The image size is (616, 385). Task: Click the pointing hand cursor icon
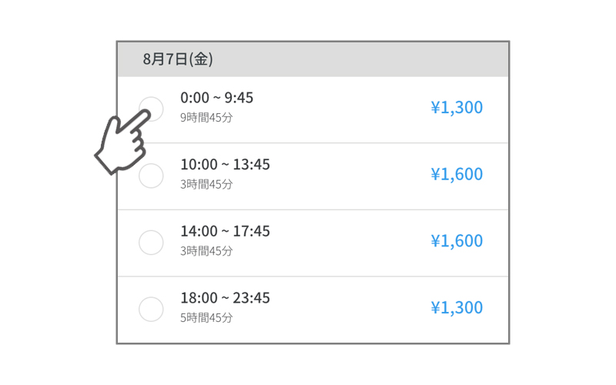(122, 142)
